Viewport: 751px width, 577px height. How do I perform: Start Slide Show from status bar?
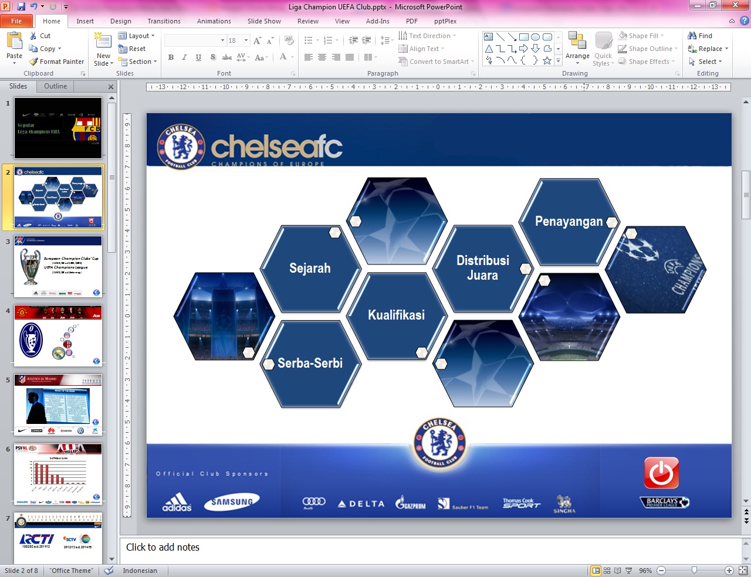pos(628,571)
